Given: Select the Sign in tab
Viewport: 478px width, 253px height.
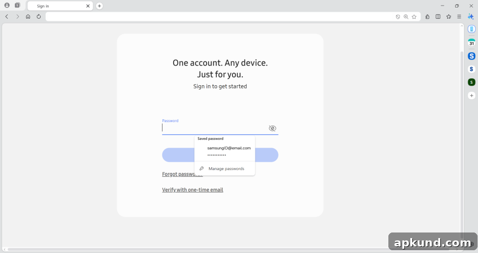Looking at the screenshot, I should [60, 6].
